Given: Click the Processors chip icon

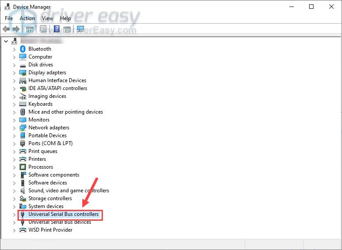Looking at the screenshot, I should [x=23, y=167].
